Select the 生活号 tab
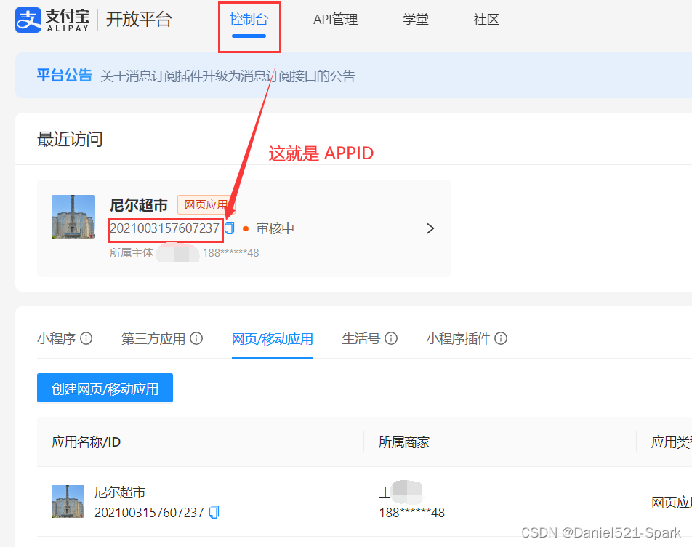This screenshot has width=692, height=547. (x=361, y=338)
